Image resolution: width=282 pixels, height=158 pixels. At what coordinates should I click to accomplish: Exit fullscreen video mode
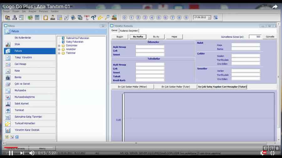[272, 153]
